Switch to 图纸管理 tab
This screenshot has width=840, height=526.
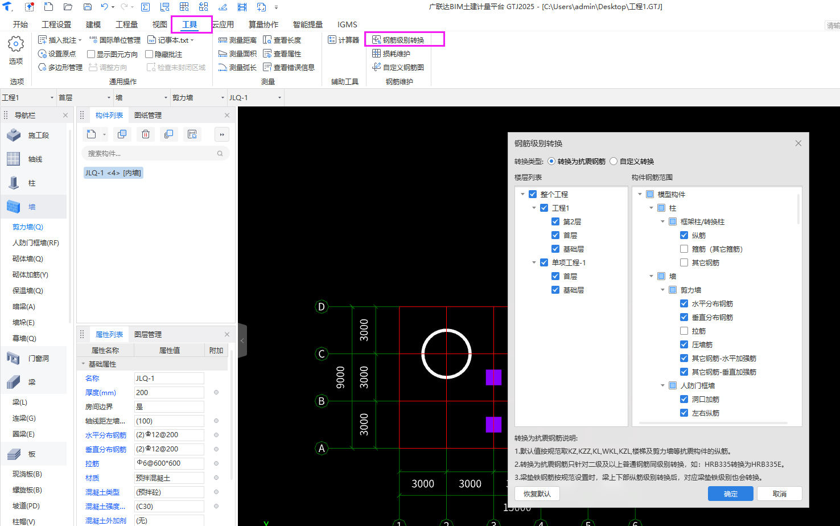click(148, 115)
